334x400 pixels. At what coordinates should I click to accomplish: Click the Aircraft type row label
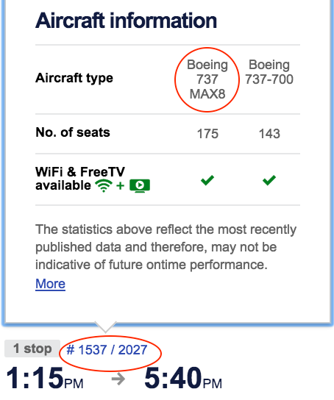click(74, 78)
